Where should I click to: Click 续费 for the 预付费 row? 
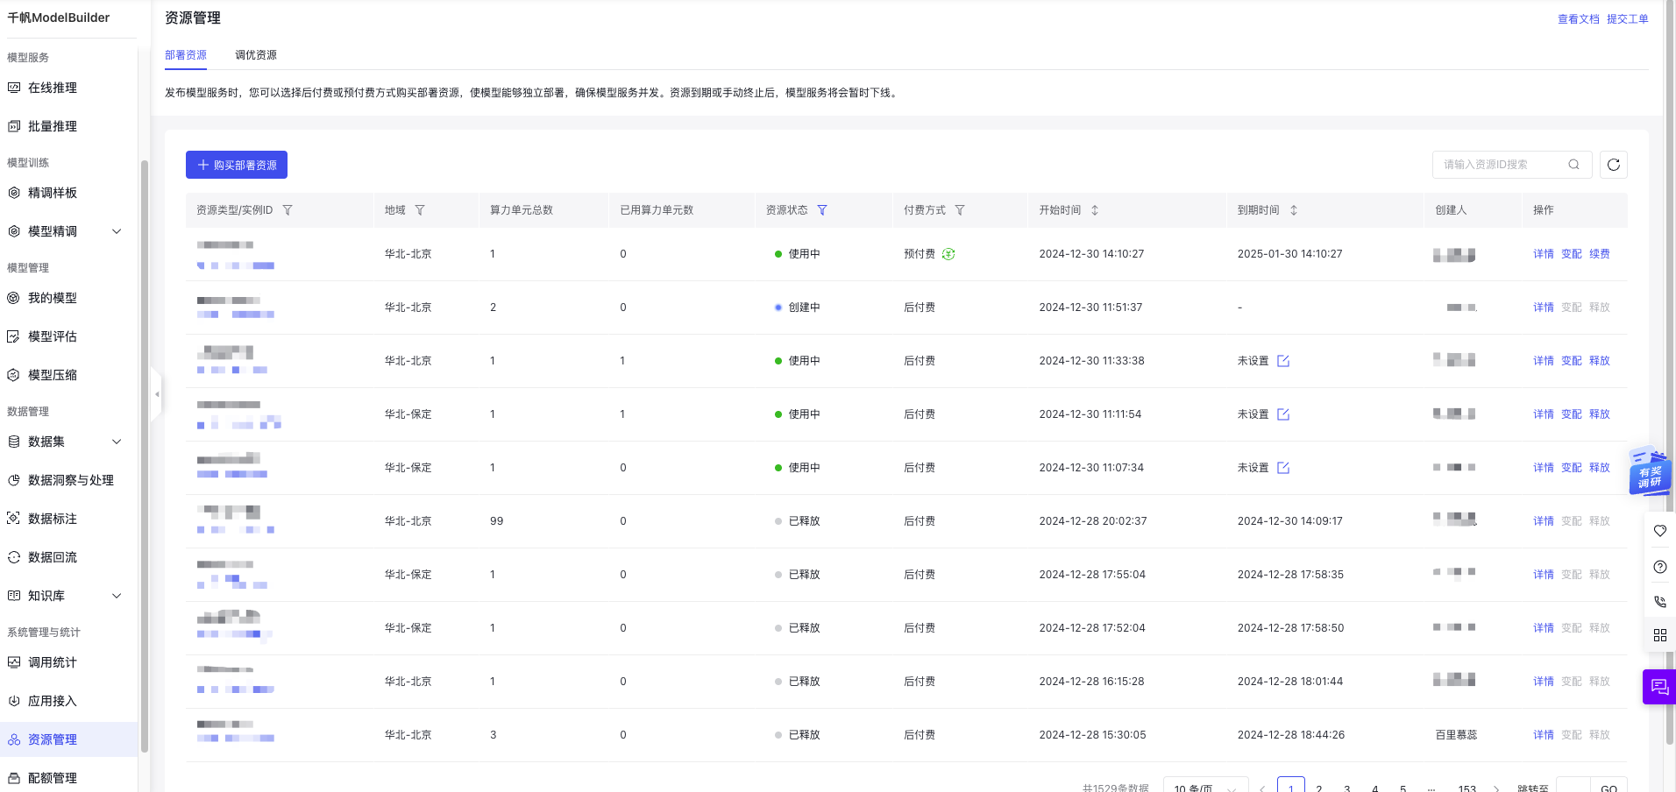click(x=1600, y=254)
